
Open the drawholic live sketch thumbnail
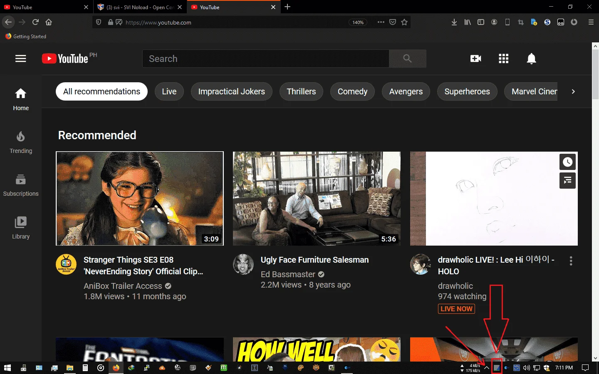click(494, 198)
